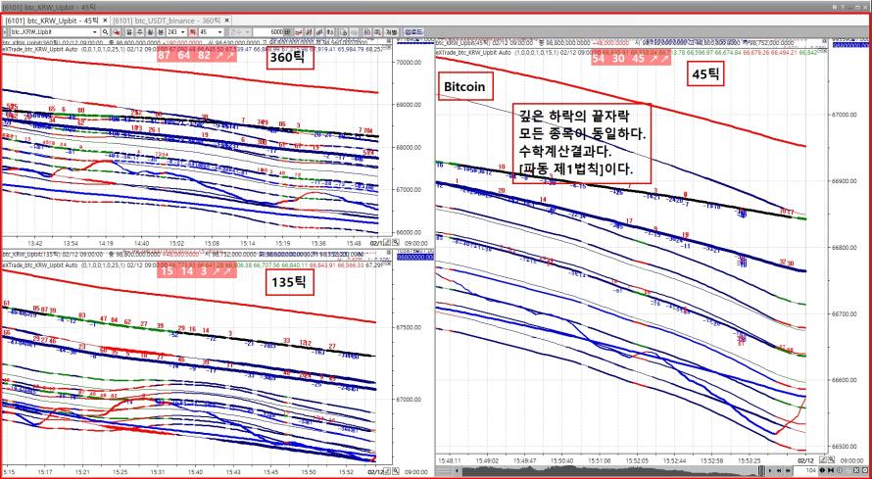
Task: Click the 6000 bar count input field
Action: point(268,32)
